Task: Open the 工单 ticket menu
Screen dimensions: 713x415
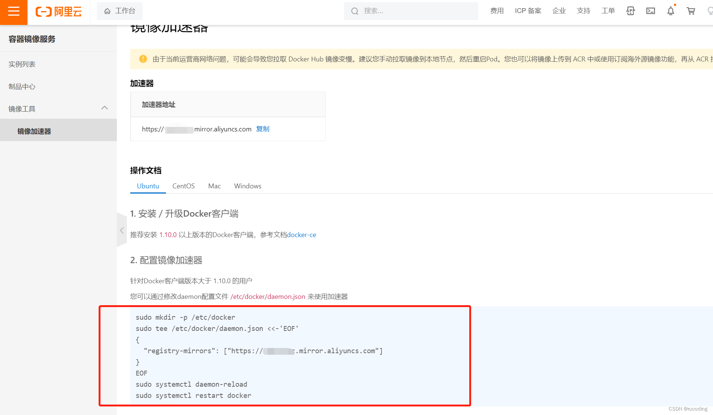Action: tap(608, 11)
